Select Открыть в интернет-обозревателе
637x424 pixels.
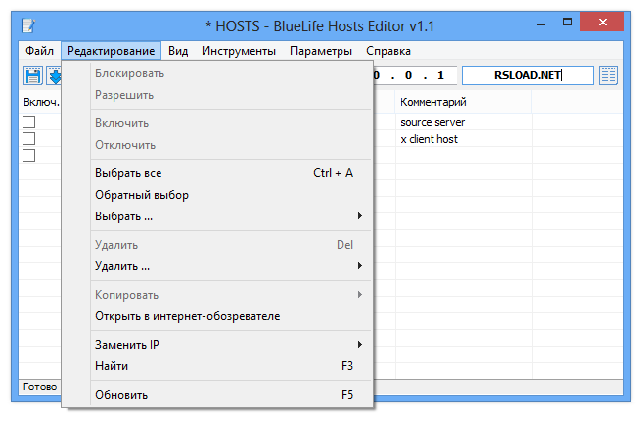click(x=231, y=316)
